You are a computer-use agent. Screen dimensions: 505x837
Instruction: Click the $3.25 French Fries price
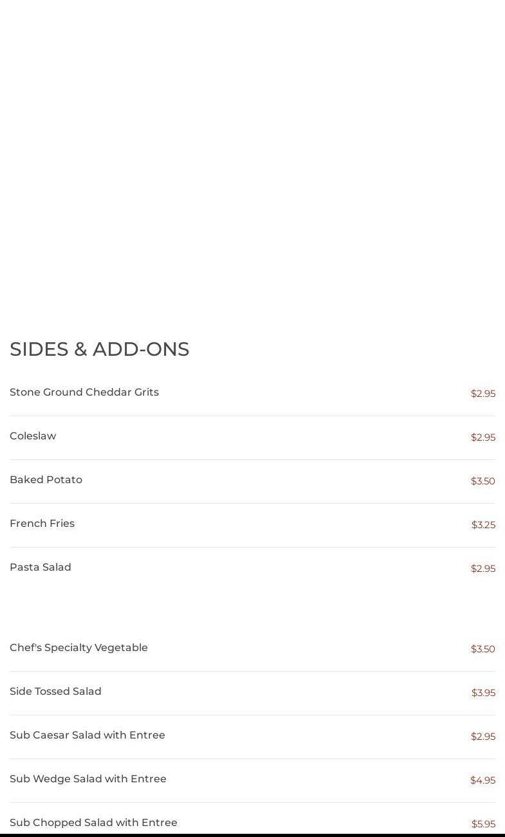point(483,525)
